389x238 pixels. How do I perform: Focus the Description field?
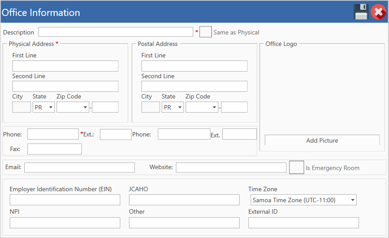click(x=116, y=32)
